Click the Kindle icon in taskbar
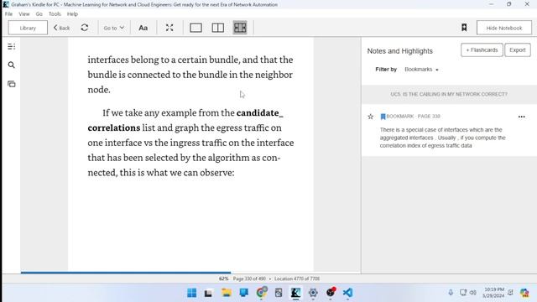537x302 pixels. 295,293
